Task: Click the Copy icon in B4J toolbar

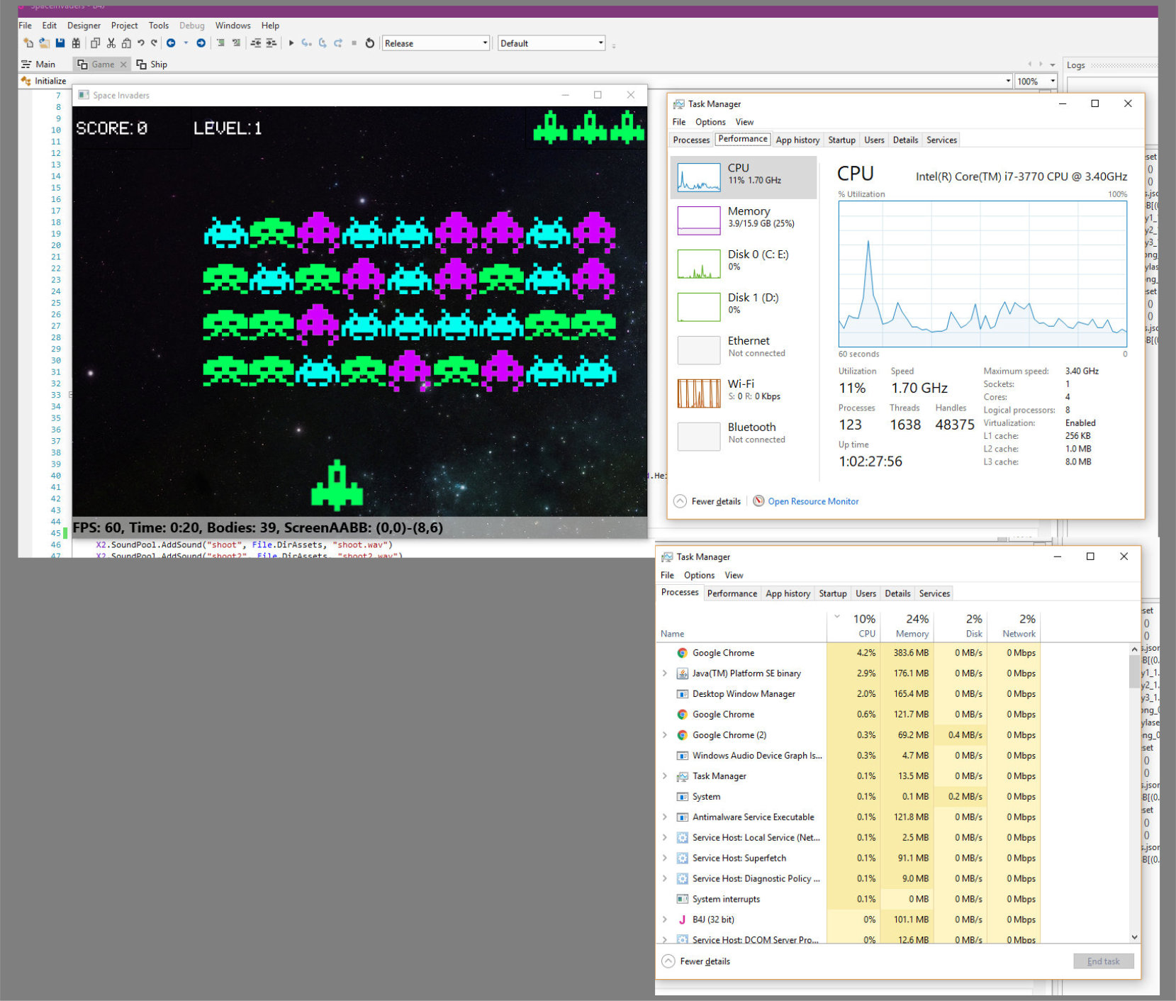Action: [95, 43]
